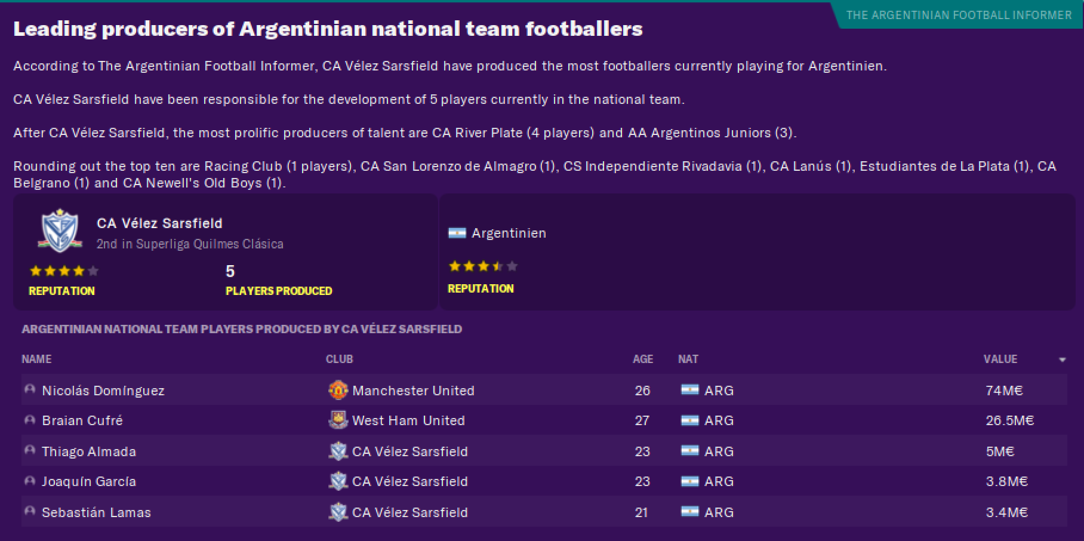Click player info icon for Braian Cufré
The height and width of the screenshot is (541, 1084).
[x=29, y=420]
